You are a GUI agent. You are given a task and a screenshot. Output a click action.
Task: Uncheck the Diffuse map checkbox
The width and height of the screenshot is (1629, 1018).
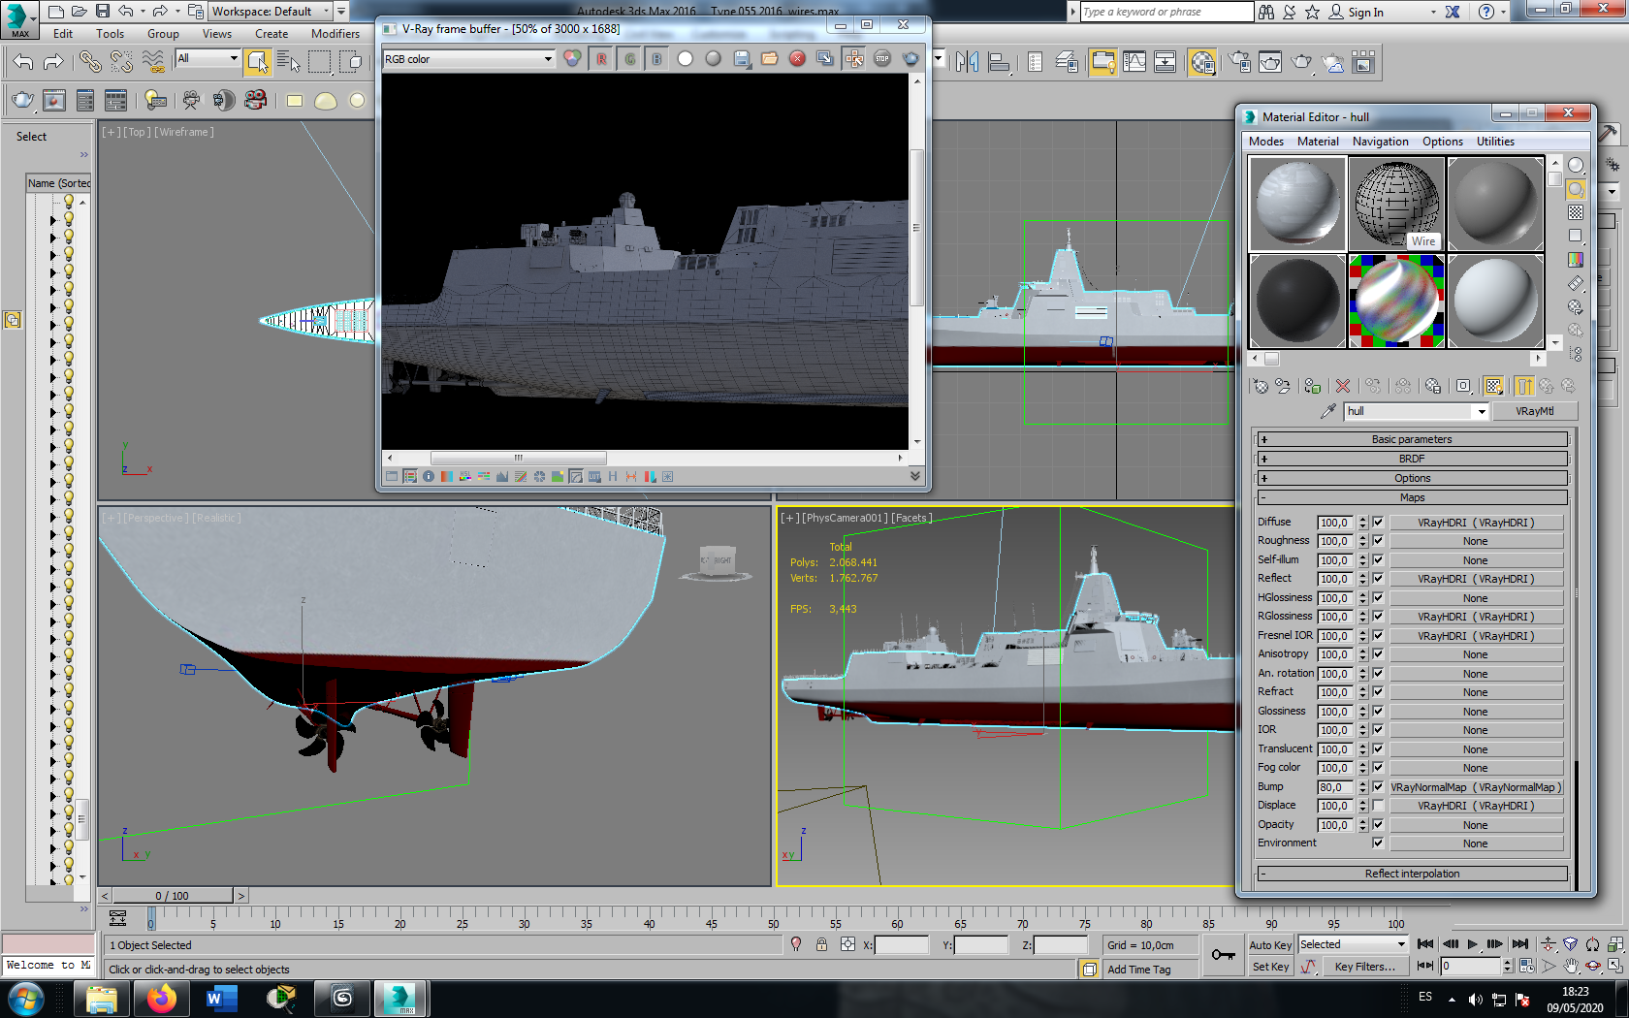click(1378, 523)
